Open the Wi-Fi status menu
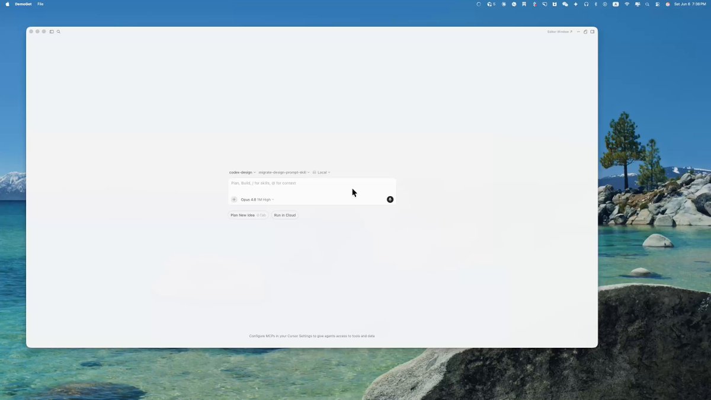The width and height of the screenshot is (711, 400). click(x=627, y=4)
